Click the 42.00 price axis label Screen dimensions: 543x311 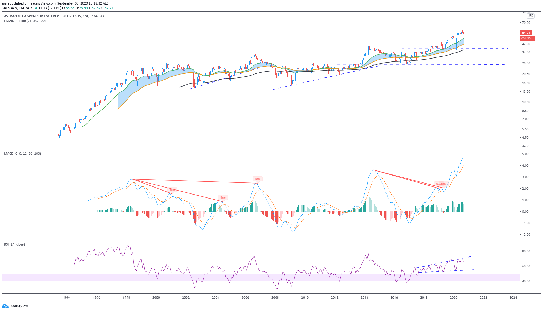[526, 44]
